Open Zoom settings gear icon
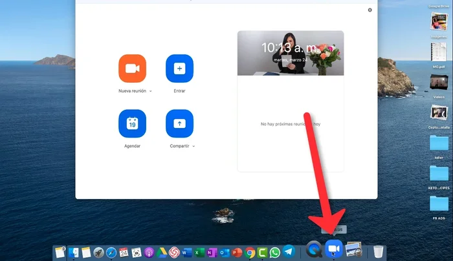The height and width of the screenshot is (261, 453). 370,10
